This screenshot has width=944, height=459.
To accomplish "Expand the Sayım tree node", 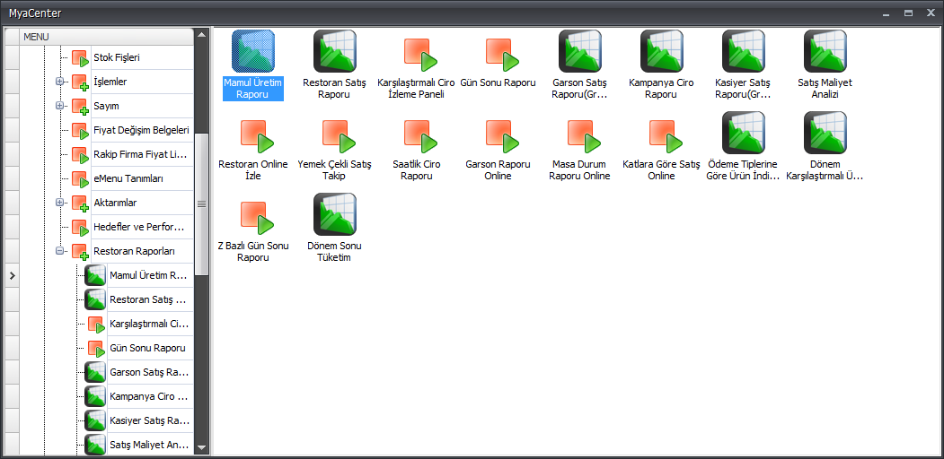I will pos(59,106).
